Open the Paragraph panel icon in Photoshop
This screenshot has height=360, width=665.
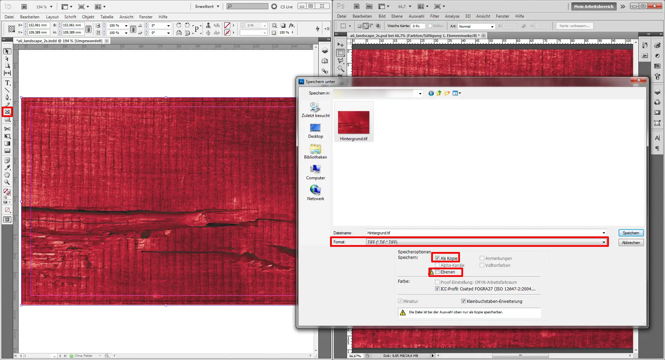(657, 149)
